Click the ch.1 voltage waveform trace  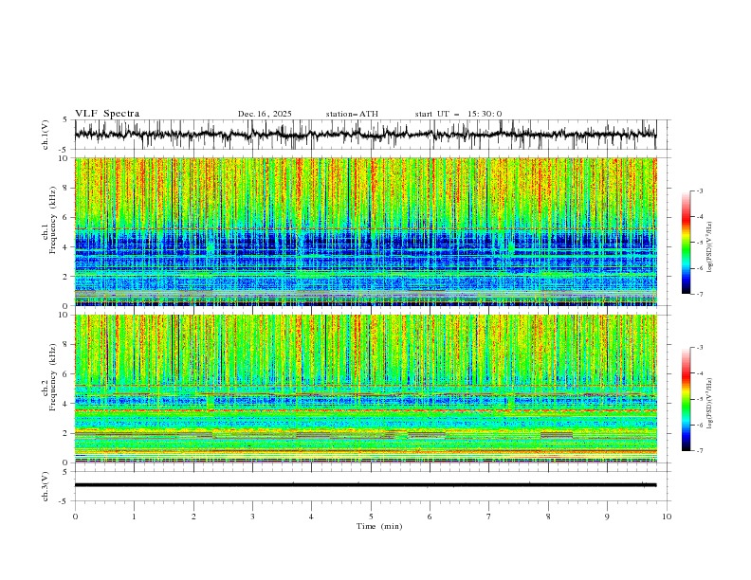(365, 135)
